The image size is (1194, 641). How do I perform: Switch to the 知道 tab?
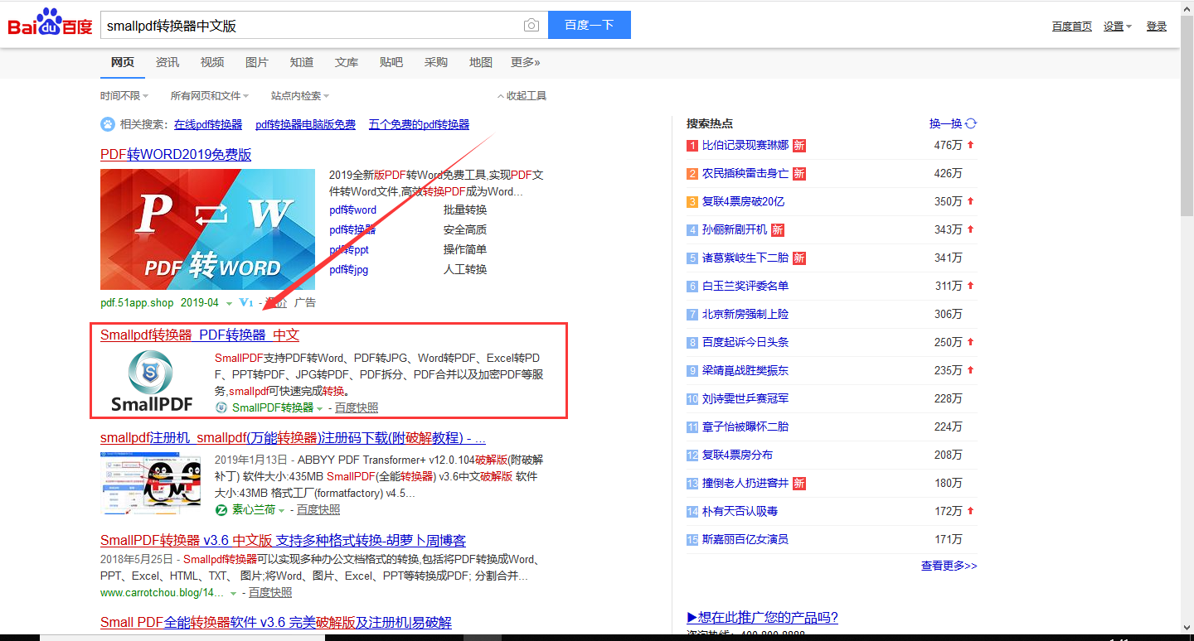[302, 62]
